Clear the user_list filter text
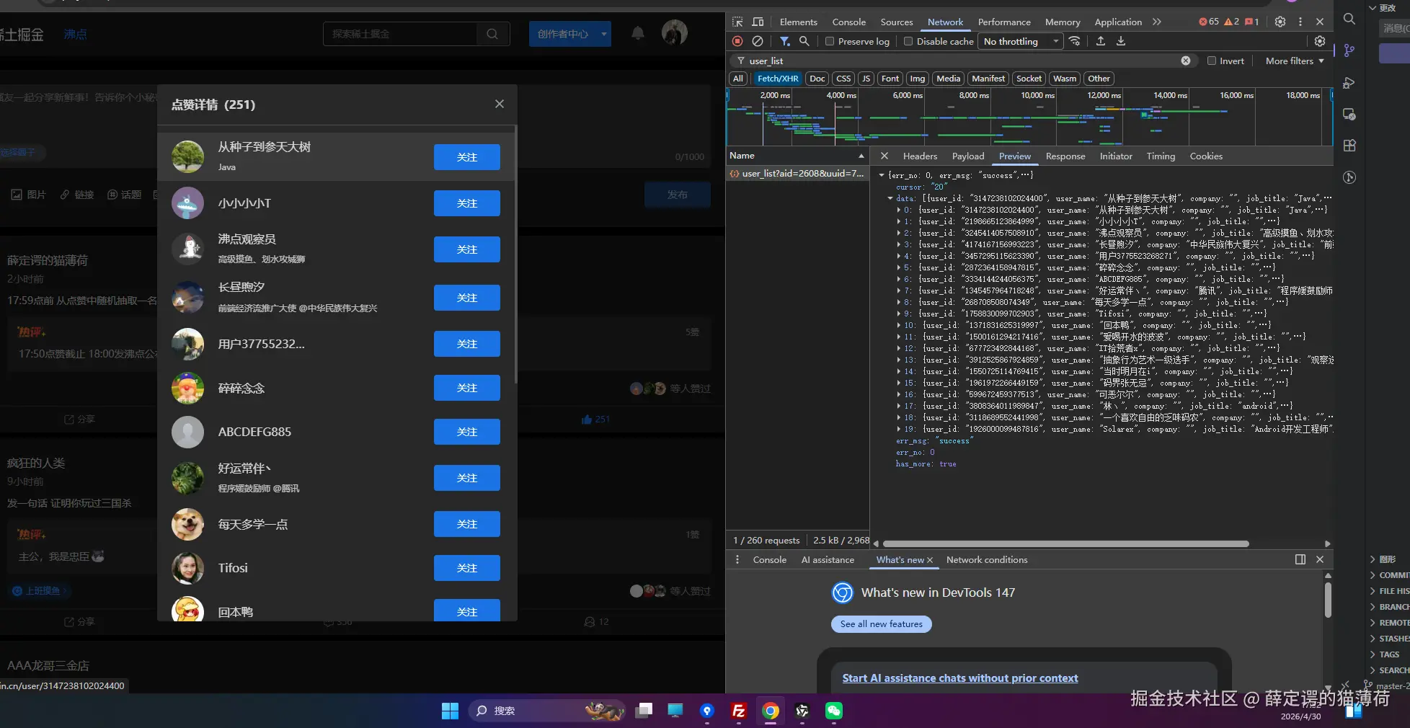This screenshot has height=728, width=1410. (1186, 61)
